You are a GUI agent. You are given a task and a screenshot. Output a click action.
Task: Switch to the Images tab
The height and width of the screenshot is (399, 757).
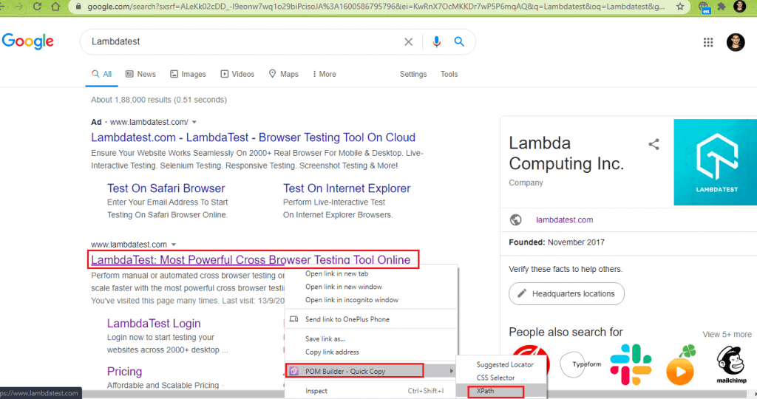pos(189,75)
